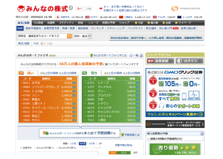Image resolution: width=223 pixels, height=159 pixels.
Task: Go to the マイページ menu item
Action: [x=183, y=23]
